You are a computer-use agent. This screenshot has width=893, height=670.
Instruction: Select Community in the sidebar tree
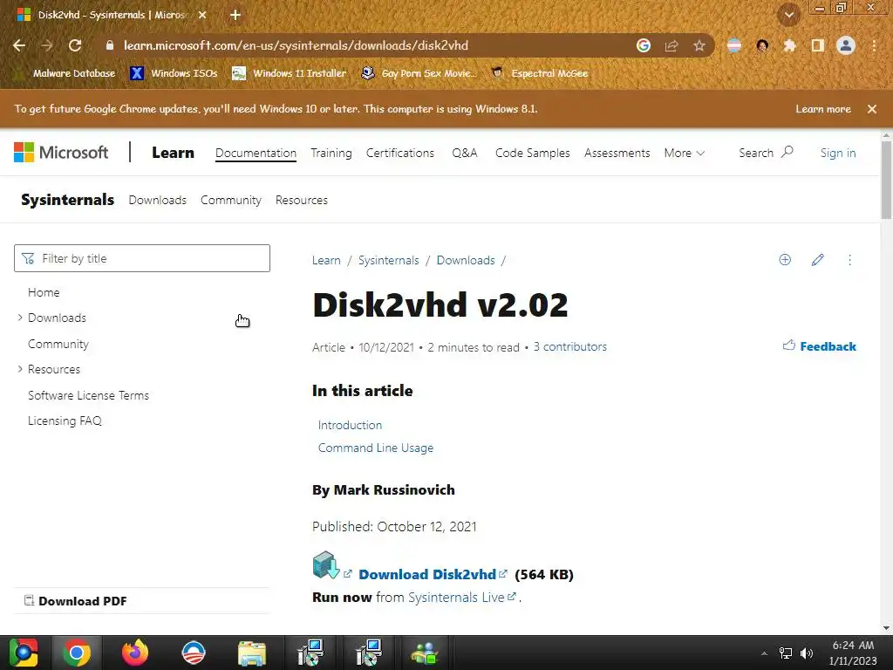click(58, 344)
